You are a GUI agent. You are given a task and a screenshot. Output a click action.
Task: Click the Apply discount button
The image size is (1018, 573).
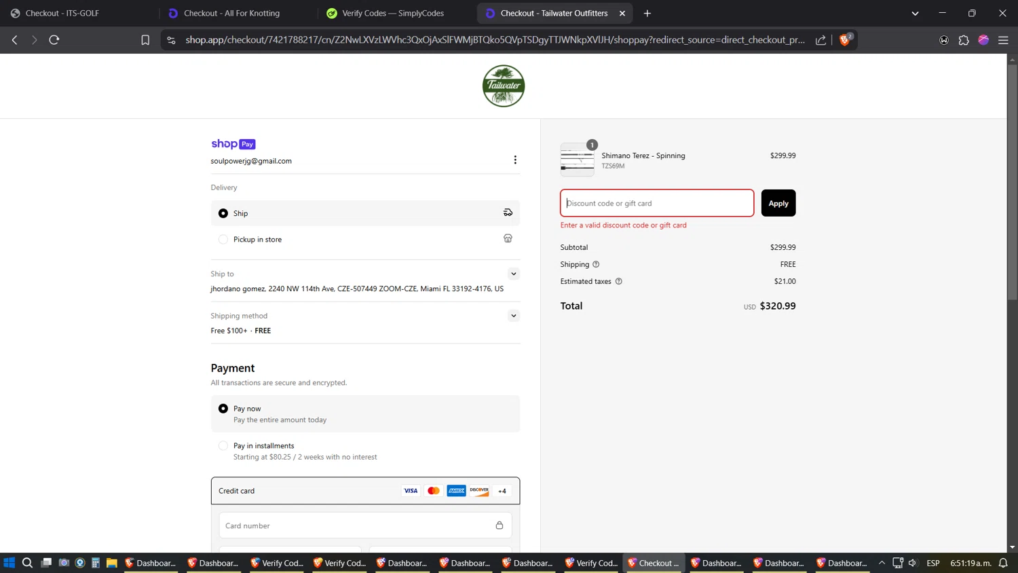(778, 203)
